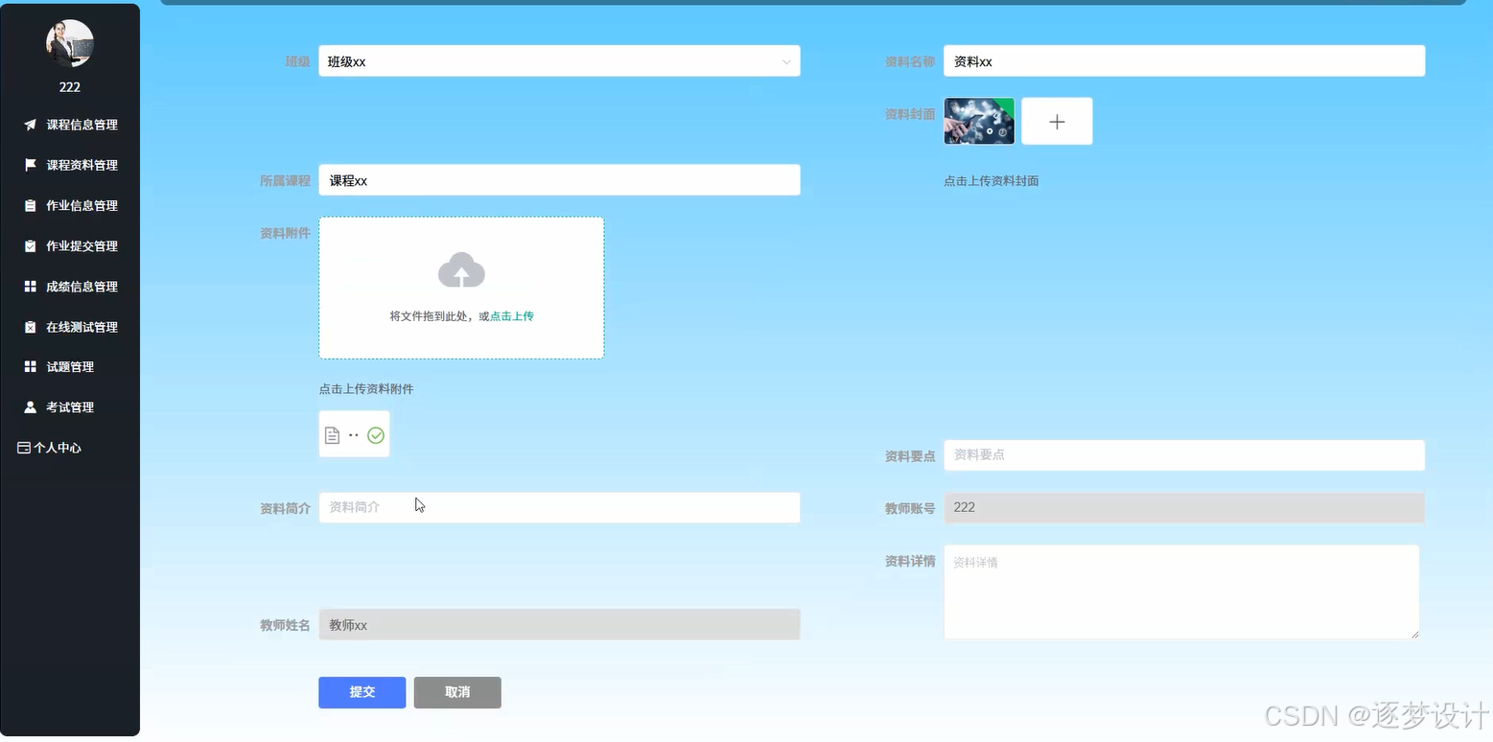Image resolution: width=1493 pixels, height=742 pixels.
Task: Click the checked clipboard icon beside 作业提交管理
Action: 30,246
